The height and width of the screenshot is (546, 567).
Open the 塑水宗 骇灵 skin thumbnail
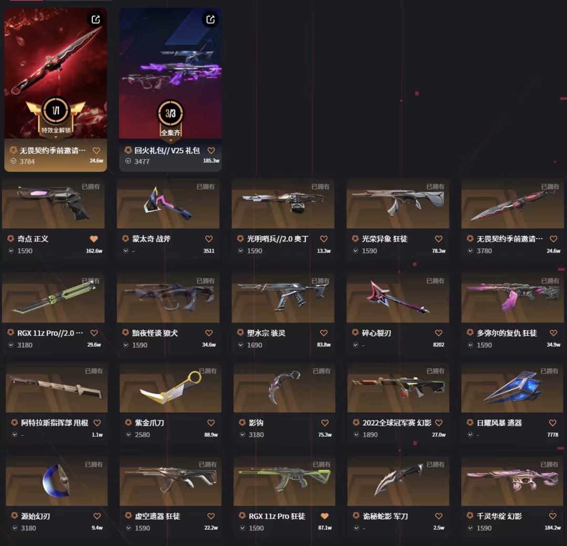point(283,298)
